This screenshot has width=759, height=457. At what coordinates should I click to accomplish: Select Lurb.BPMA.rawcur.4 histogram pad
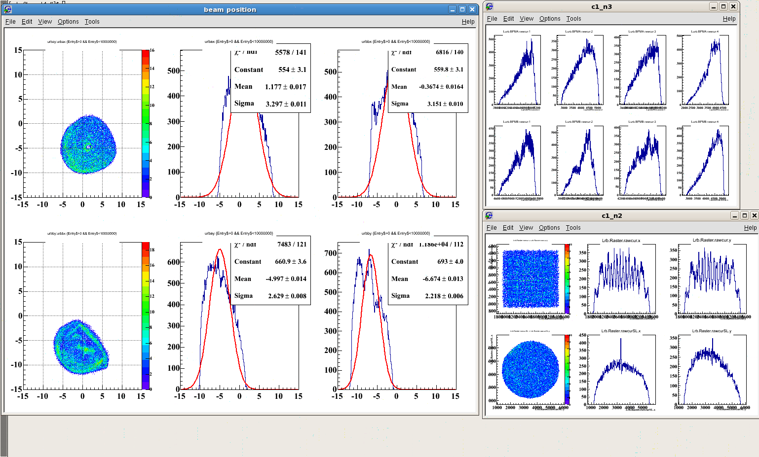click(705, 70)
